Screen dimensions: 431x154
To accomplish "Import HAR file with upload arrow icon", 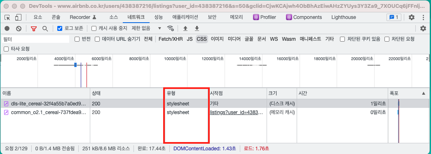I will pos(185,28).
